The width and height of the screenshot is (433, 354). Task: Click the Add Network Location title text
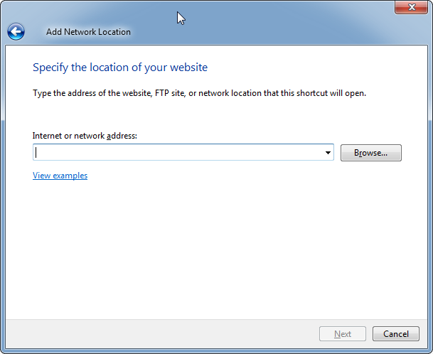click(x=88, y=32)
